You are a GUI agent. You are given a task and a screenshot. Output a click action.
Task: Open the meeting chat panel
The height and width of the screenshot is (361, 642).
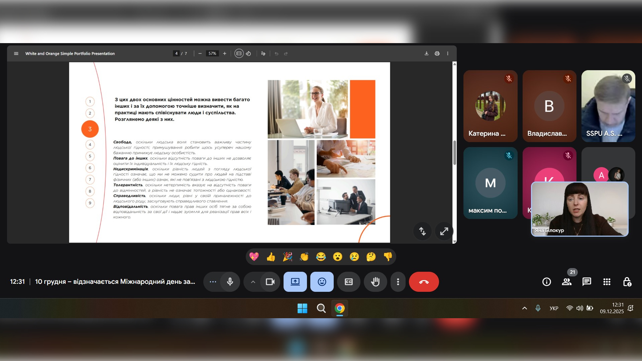[586, 282]
